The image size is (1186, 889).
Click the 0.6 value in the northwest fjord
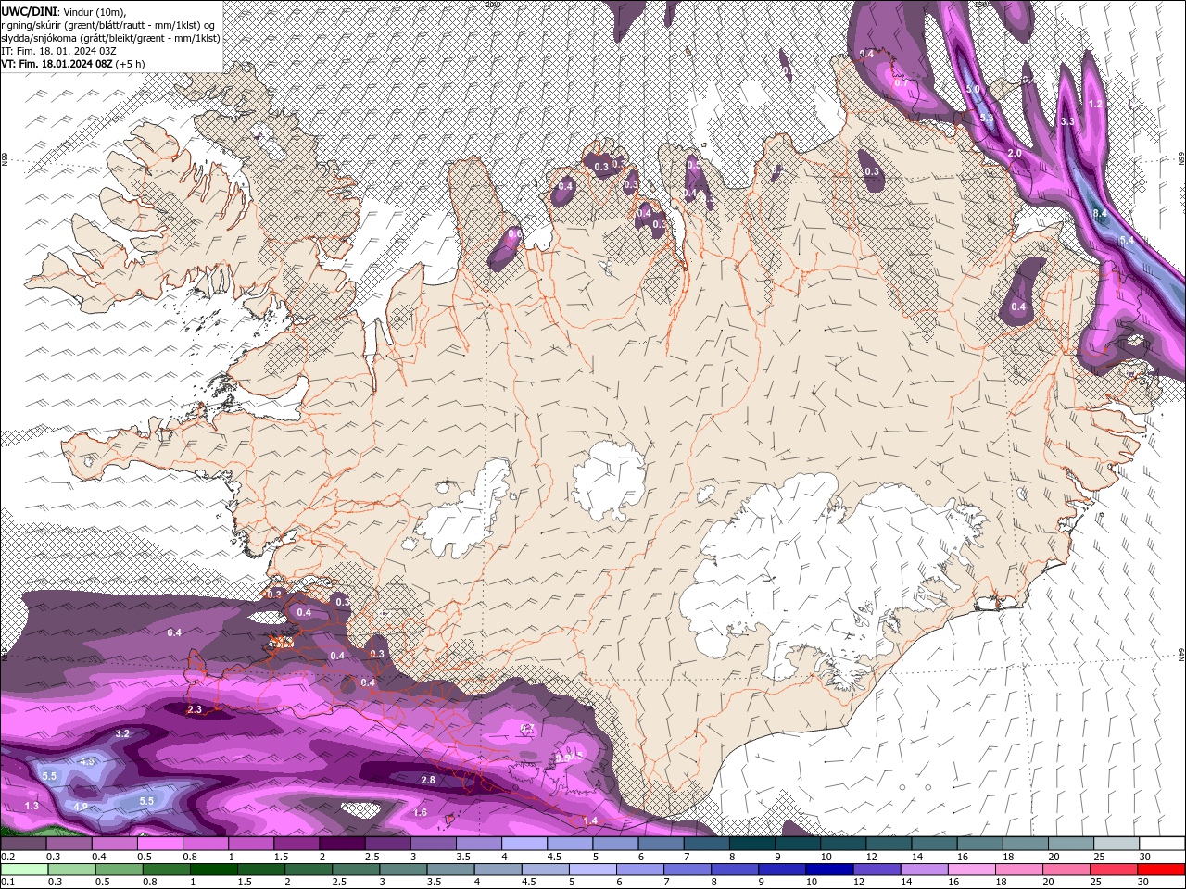(514, 234)
